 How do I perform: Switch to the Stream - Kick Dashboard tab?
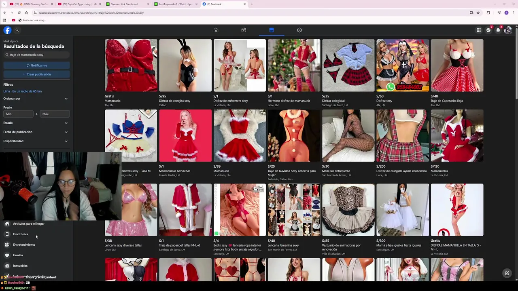(127, 4)
